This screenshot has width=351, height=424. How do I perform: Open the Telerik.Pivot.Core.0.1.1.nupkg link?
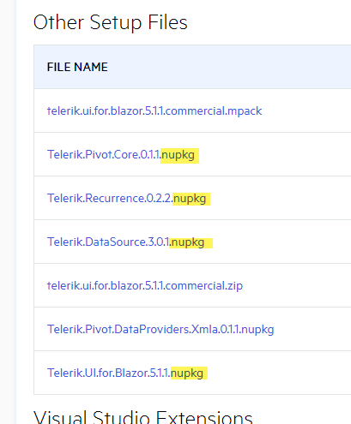[x=121, y=155]
